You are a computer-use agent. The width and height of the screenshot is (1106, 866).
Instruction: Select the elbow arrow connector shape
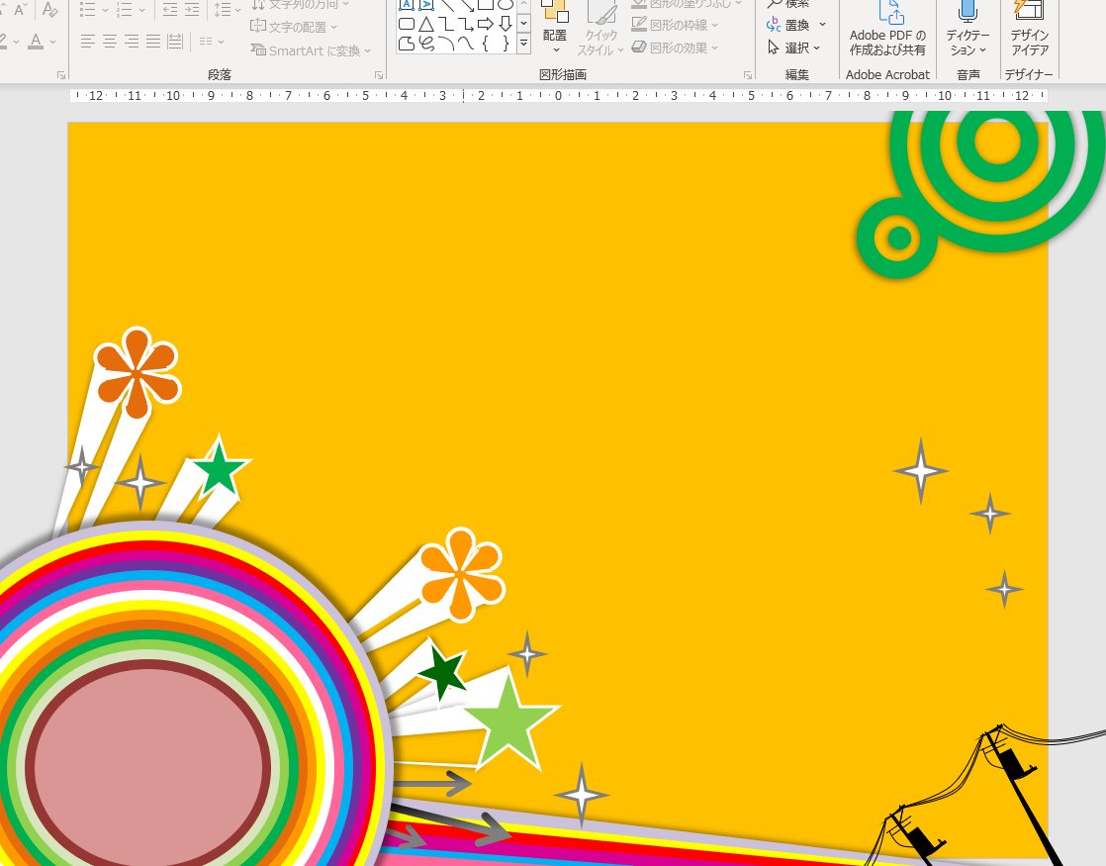point(466,25)
